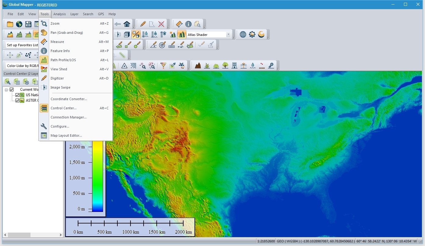Open Coordinate Converter from Tools menu

click(x=76, y=99)
